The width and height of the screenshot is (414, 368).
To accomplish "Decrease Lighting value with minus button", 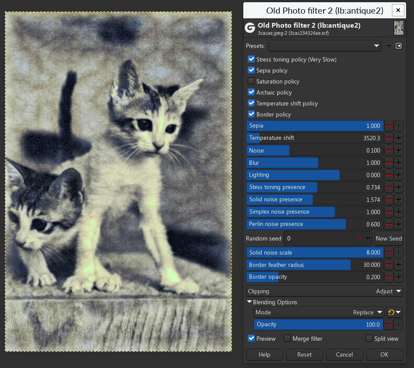I will coord(389,175).
